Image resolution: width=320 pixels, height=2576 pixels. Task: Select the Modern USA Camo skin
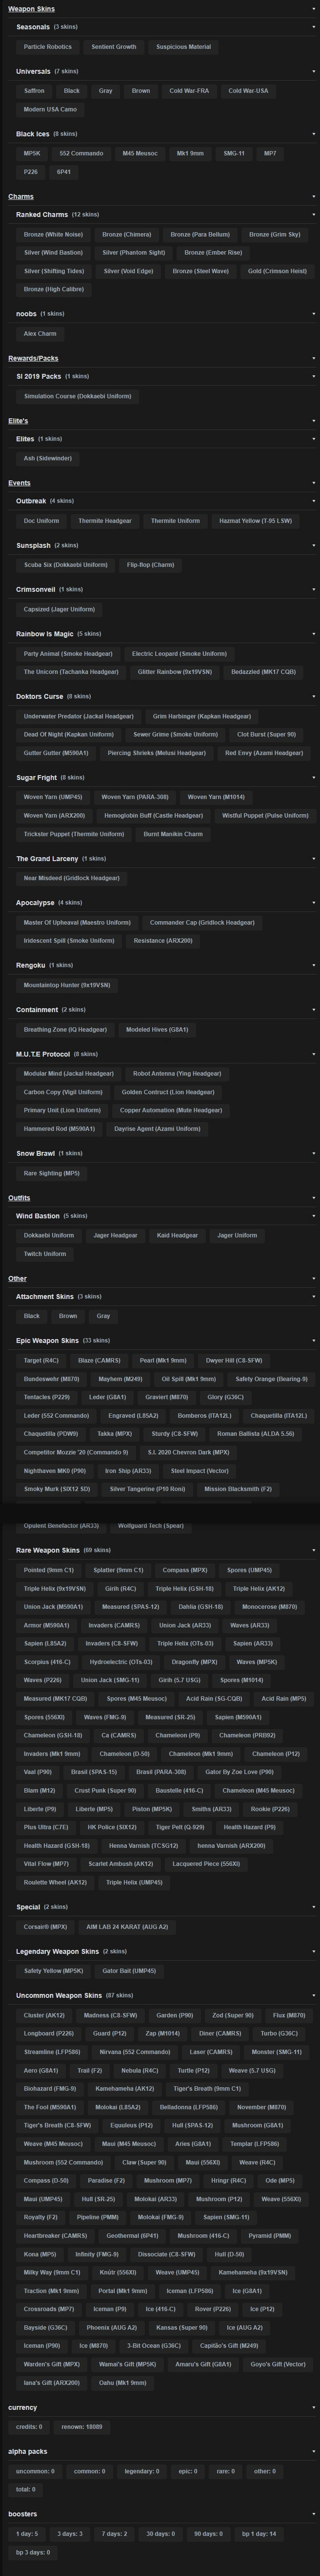[x=49, y=110]
